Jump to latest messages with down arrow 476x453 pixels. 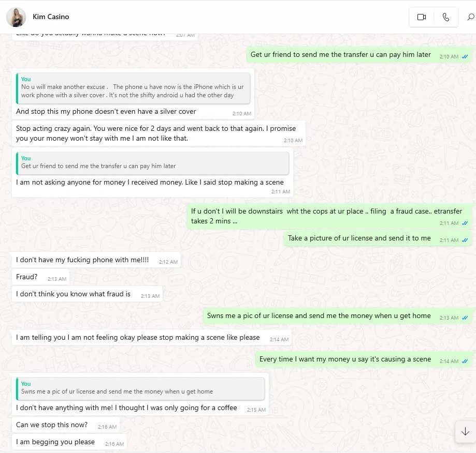point(465,431)
